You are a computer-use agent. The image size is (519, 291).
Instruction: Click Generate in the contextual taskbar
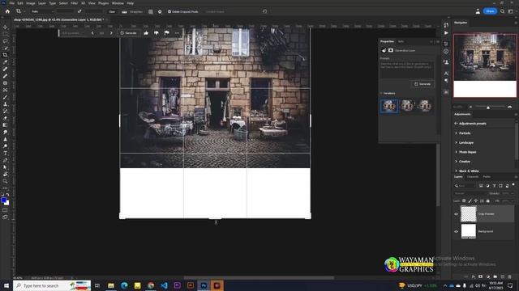[129, 33]
